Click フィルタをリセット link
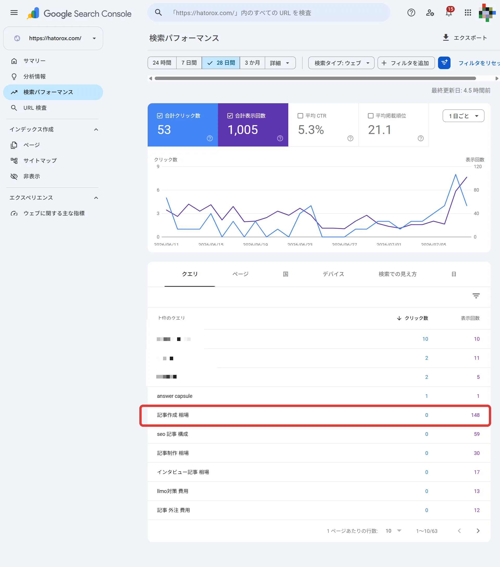Screen dimensions: 500x567 479,63
